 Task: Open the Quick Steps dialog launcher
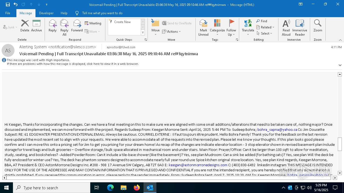146,40
